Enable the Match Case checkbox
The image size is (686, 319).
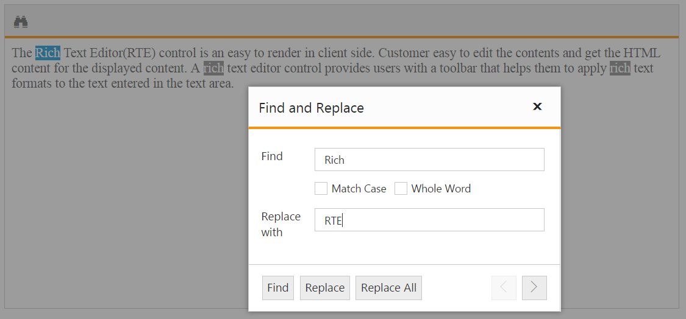(321, 189)
